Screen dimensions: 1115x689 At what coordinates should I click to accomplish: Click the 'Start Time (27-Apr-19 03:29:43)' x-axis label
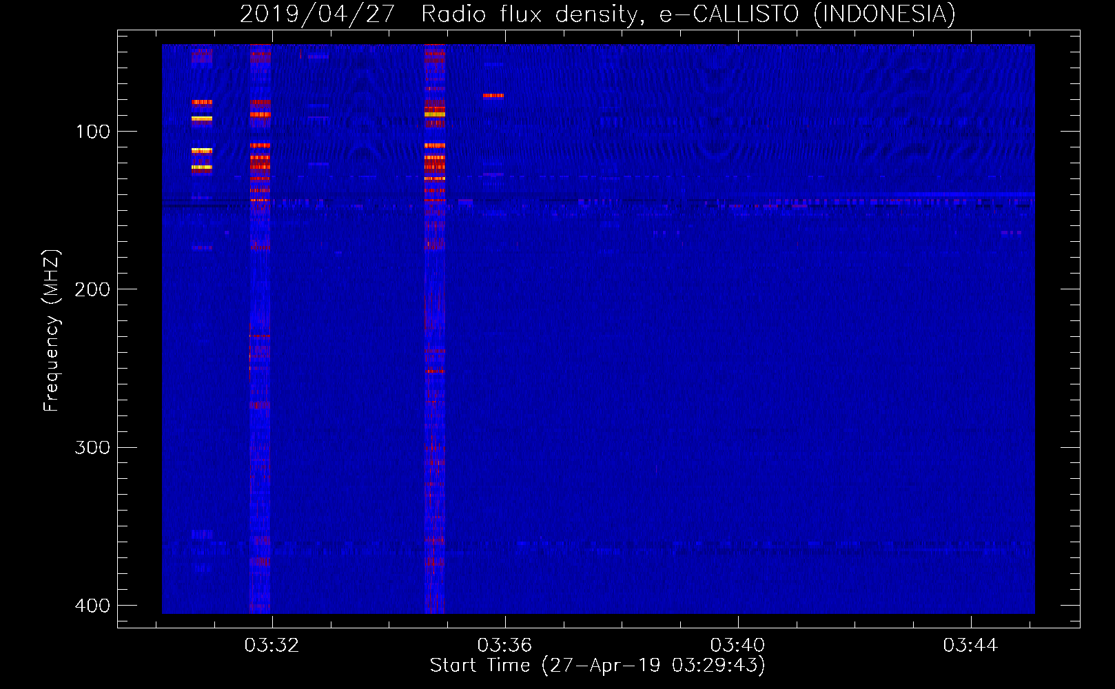[x=597, y=666]
